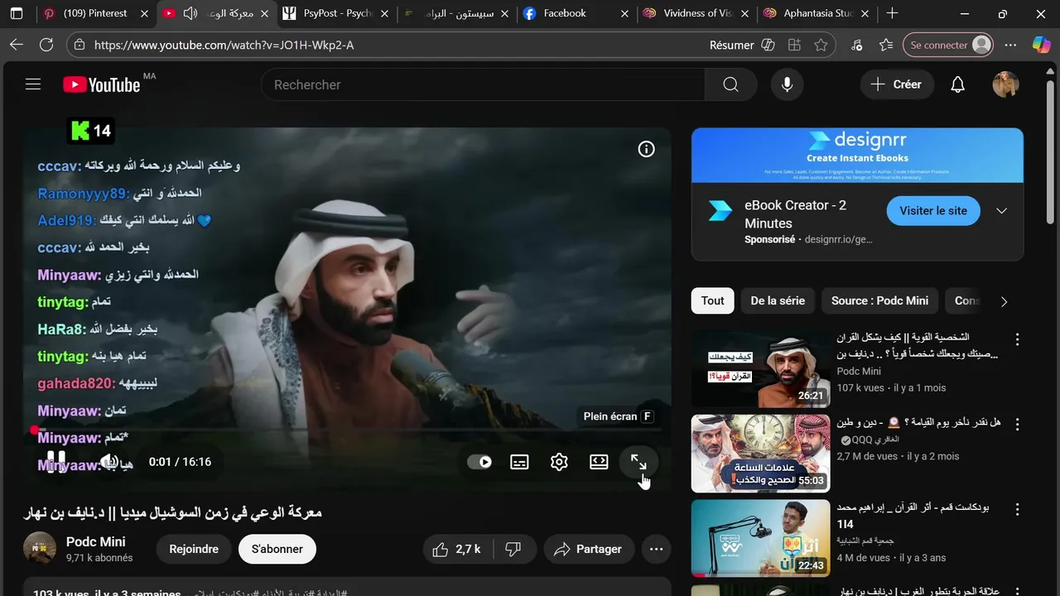The image size is (1060, 596).
Task: Reload the page
Action: [46, 45]
